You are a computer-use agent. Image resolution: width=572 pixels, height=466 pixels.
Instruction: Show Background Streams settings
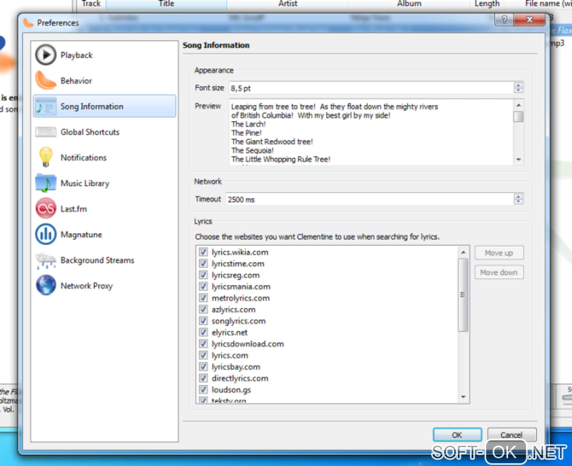point(104,260)
